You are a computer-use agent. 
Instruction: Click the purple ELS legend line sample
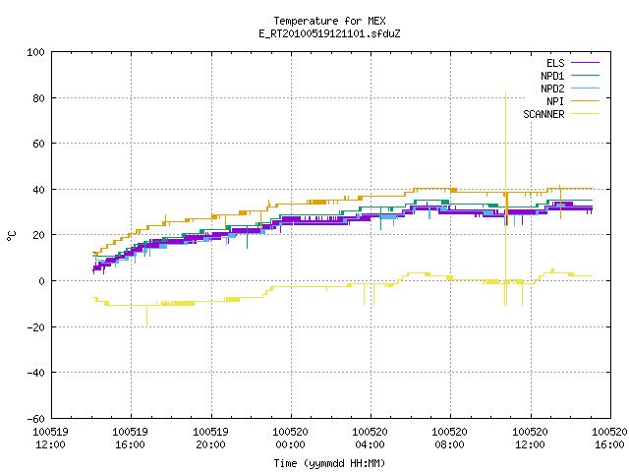tap(585, 63)
